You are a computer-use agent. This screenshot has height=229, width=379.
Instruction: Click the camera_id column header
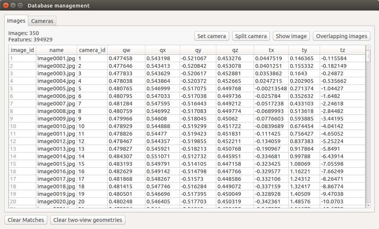tap(92, 50)
